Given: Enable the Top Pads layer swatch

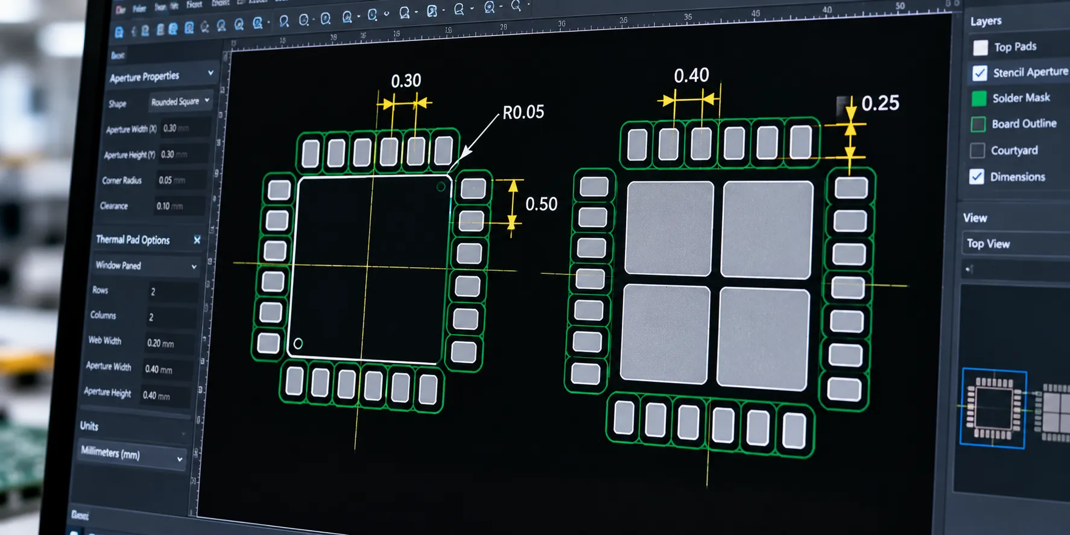Looking at the screenshot, I should 981,47.
